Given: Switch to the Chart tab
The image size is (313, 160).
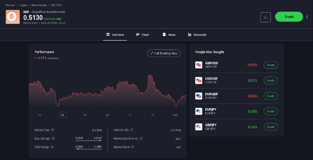Looking at the screenshot, I should [142, 35].
